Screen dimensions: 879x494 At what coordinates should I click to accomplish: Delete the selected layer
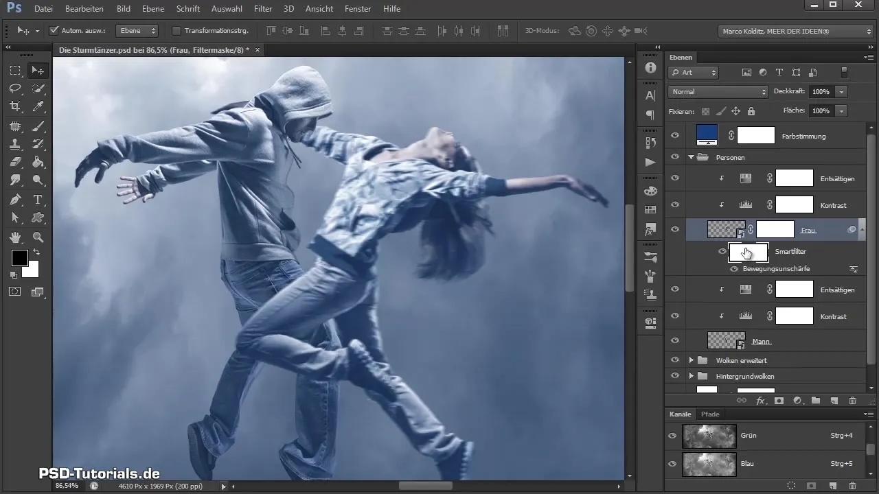[853, 400]
